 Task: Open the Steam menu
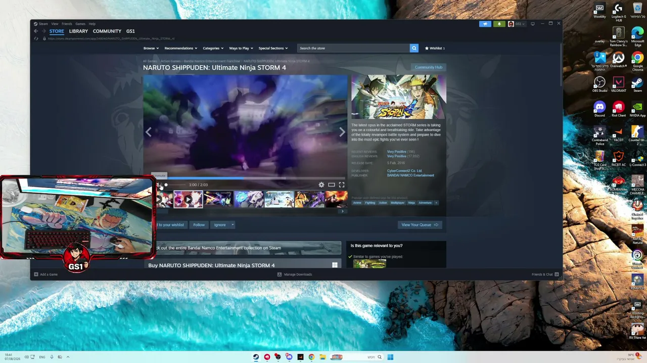point(43,24)
